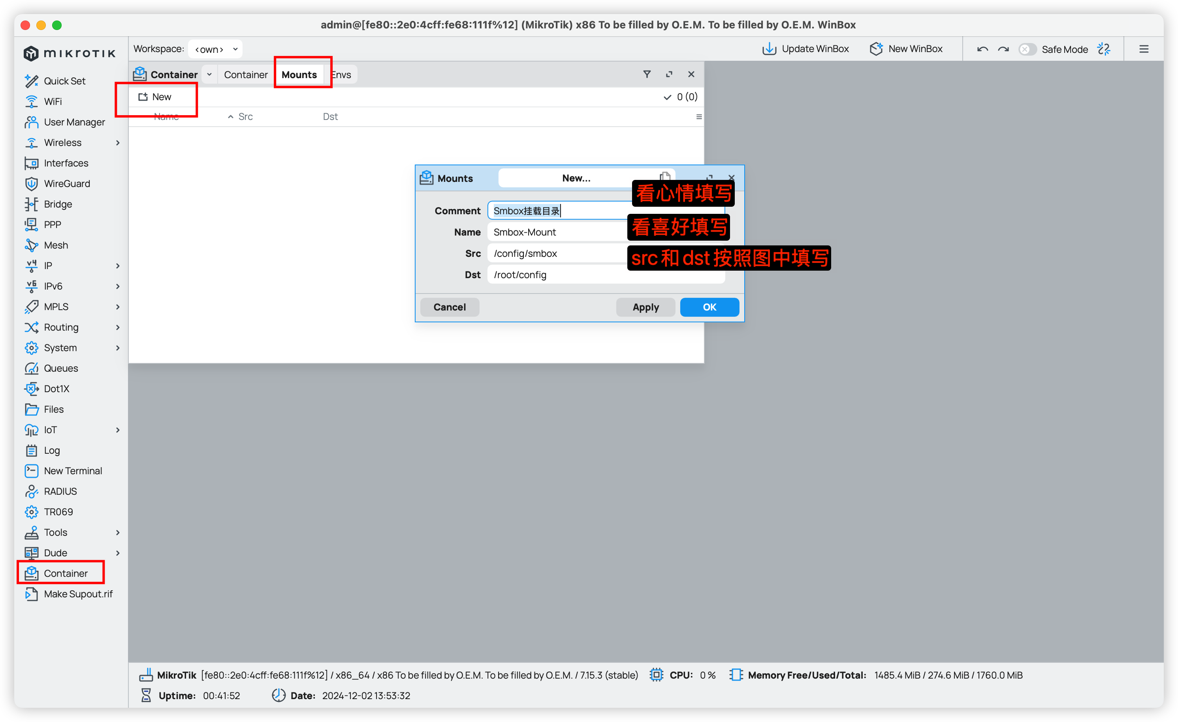Click New to add a mount

point(155,97)
